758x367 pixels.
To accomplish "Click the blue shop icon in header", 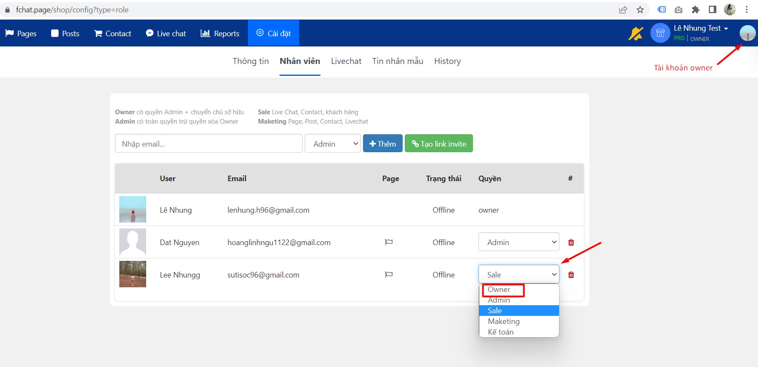I will [x=660, y=33].
